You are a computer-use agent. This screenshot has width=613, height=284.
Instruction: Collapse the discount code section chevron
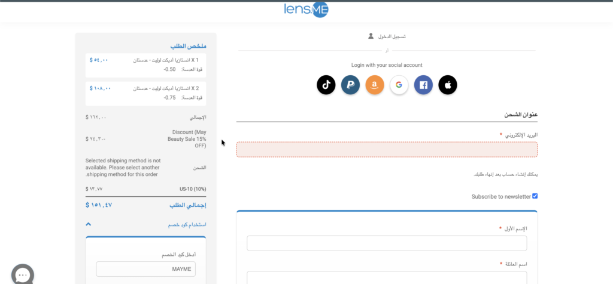pyautogui.click(x=89, y=224)
